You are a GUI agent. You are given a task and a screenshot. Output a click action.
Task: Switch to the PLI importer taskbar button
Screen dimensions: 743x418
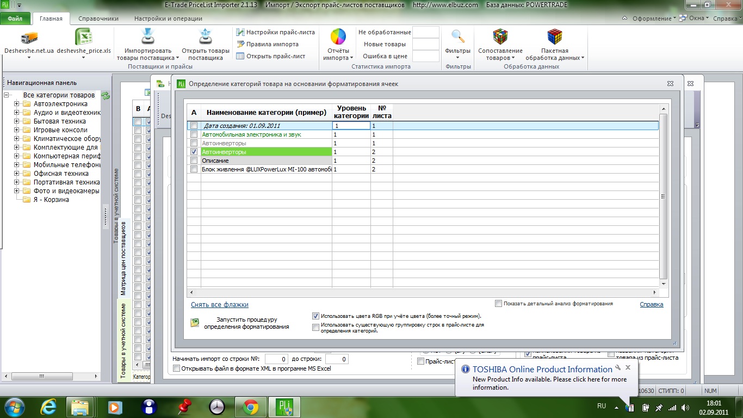coord(284,407)
